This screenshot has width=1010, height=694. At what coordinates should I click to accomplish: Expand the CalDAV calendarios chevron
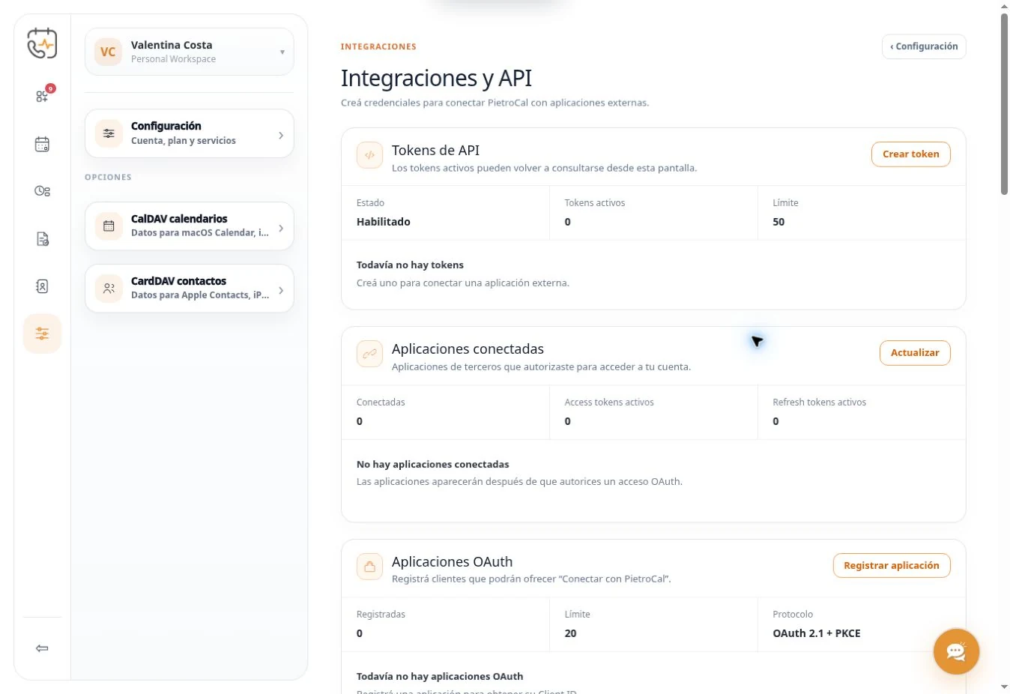(281, 227)
